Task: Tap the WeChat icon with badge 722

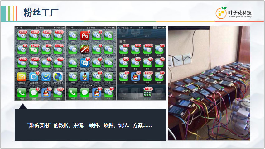Action: click(124, 63)
